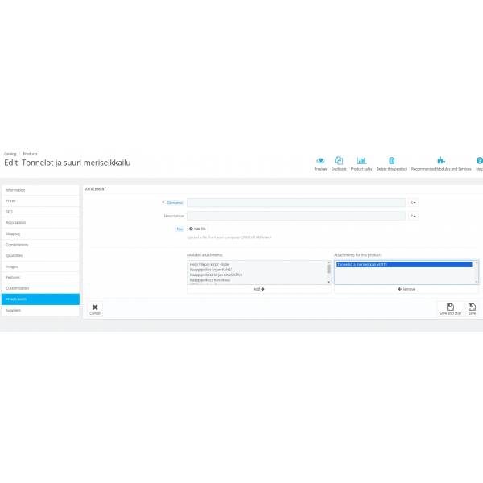Duplicate this product
483x483 pixels.
coord(339,164)
